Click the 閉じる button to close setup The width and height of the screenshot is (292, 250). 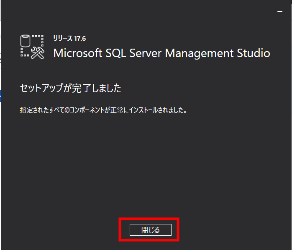(x=151, y=230)
